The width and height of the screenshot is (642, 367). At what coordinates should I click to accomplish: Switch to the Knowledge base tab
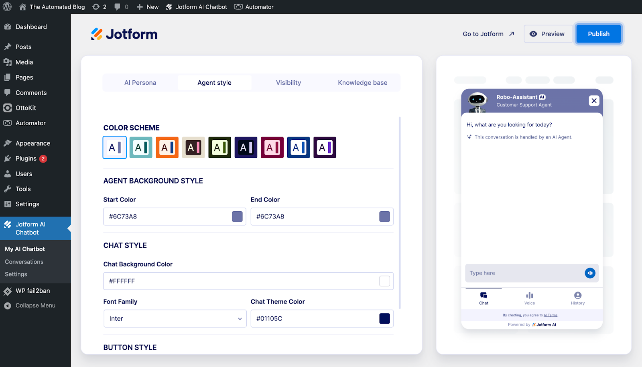point(362,82)
